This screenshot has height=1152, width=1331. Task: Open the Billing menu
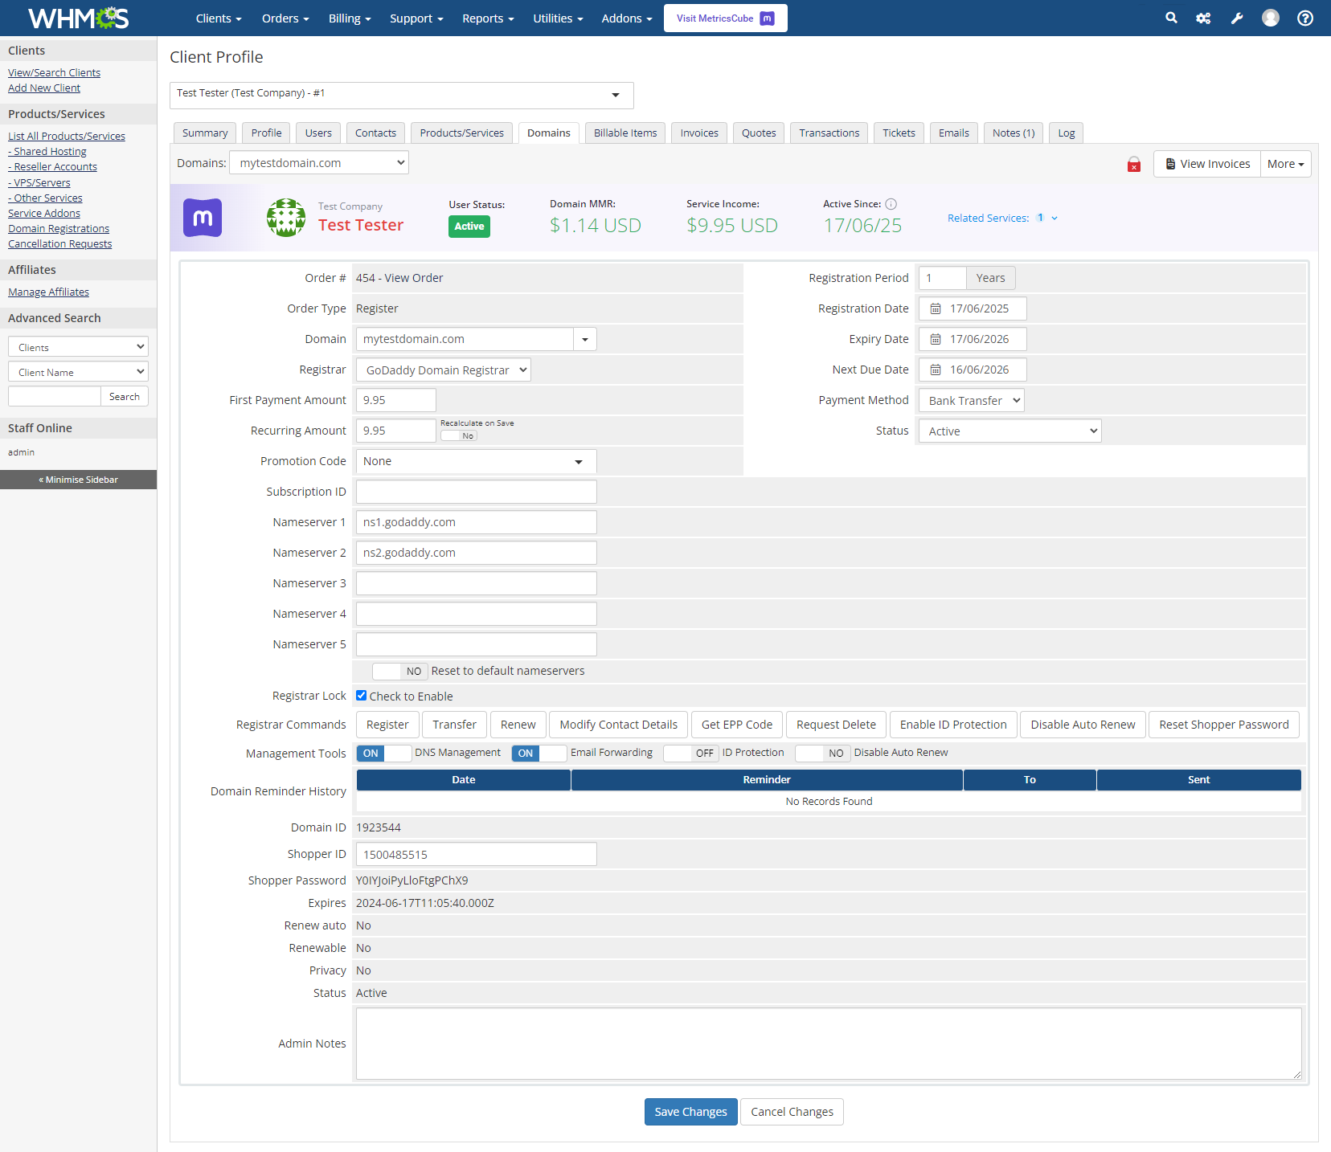(349, 18)
